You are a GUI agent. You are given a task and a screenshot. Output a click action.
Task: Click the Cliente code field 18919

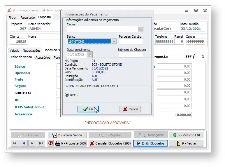(x=18, y=41)
